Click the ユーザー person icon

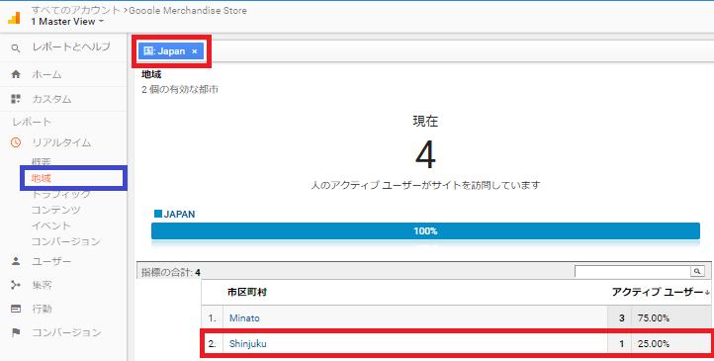coord(16,261)
